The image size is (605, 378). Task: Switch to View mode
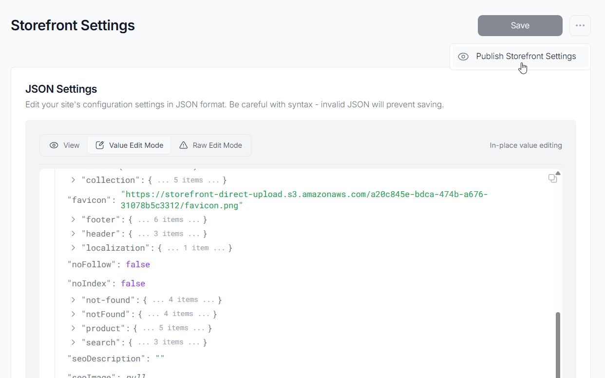[x=64, y=145]
